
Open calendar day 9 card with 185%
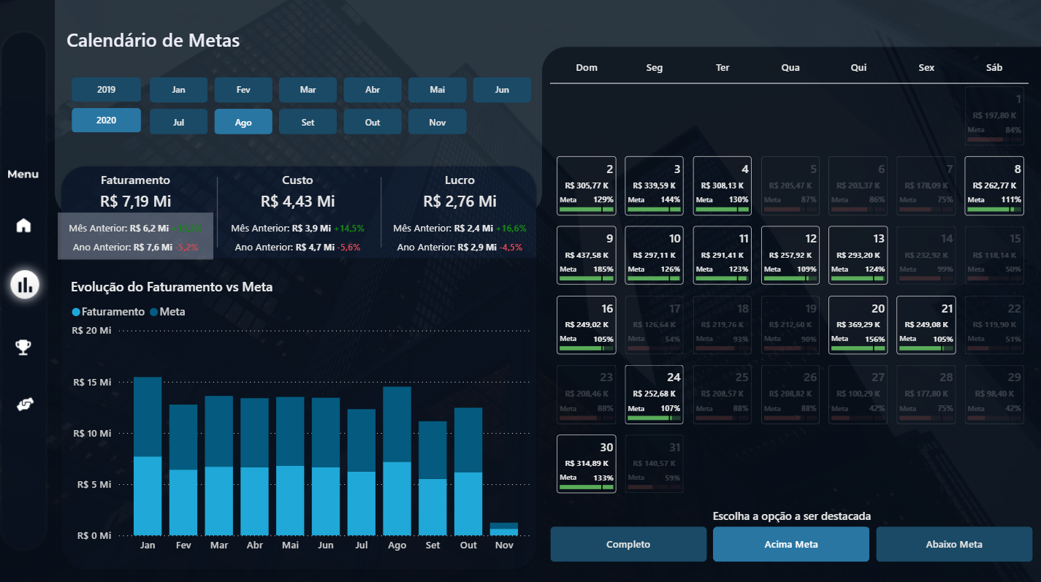coord(587,255)
